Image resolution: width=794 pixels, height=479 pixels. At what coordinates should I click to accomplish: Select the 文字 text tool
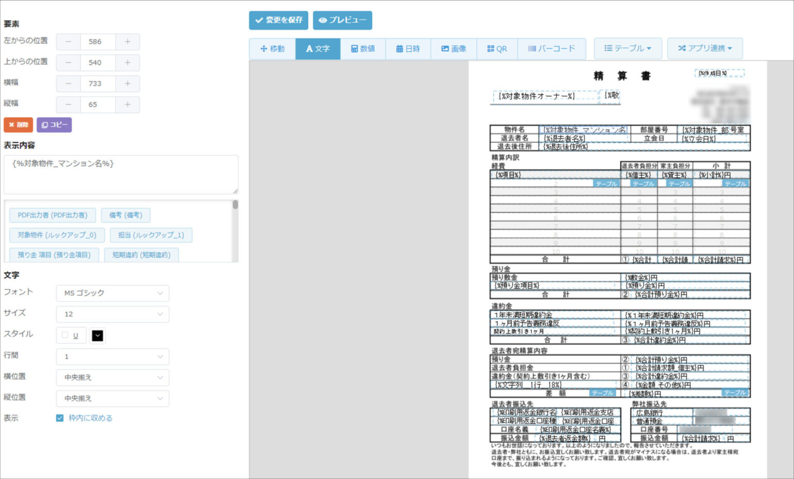coord(317,49)
